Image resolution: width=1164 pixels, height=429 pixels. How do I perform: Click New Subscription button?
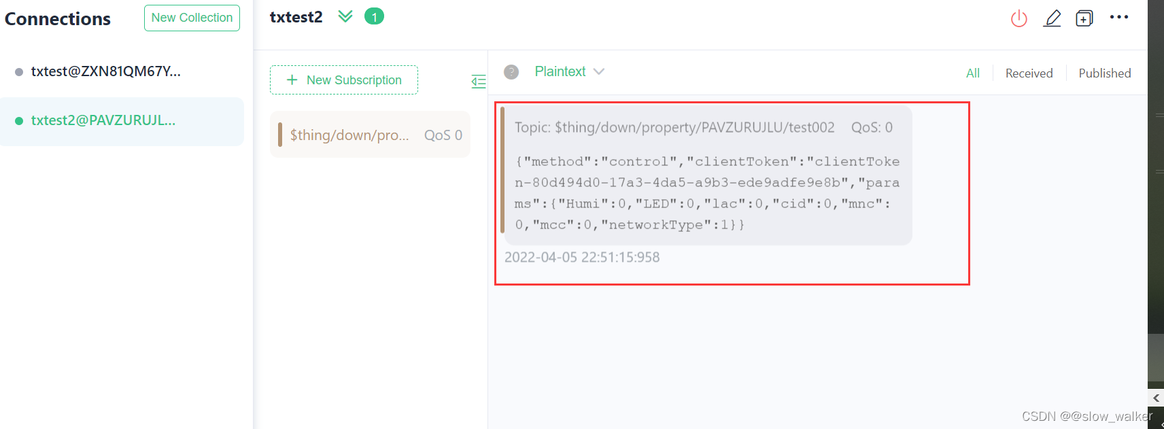click(344, 80)
